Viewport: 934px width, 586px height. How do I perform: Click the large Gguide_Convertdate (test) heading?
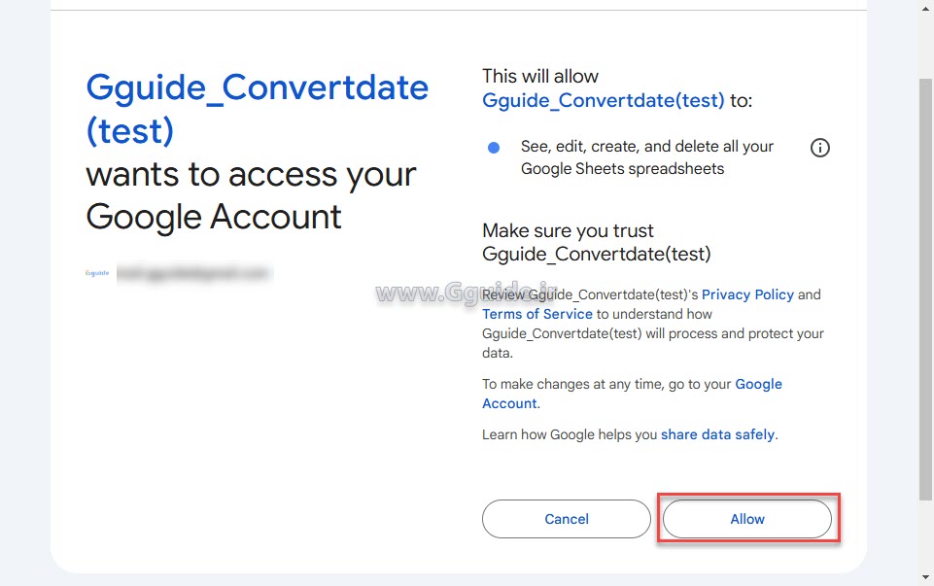(257, 107)
